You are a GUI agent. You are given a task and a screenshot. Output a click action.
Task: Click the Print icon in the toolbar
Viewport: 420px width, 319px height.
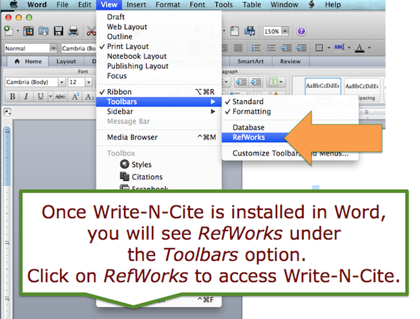click(73, 30)
